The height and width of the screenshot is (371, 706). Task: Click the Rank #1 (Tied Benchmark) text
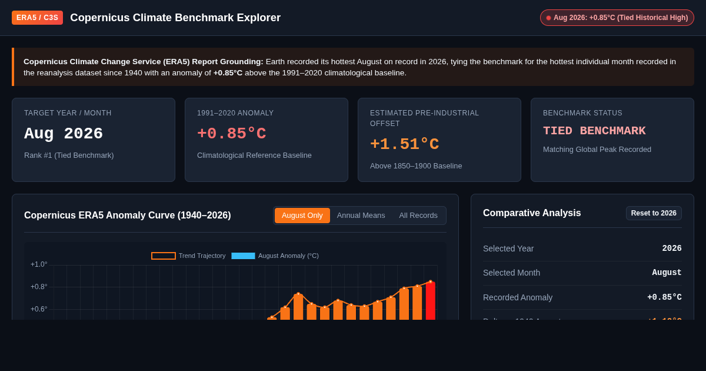(69, 155)
